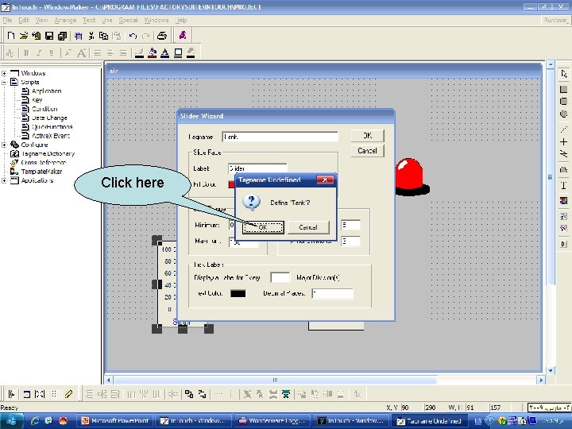
Task: Toggle the snap-to-grid dots icon
Action: 54,393
